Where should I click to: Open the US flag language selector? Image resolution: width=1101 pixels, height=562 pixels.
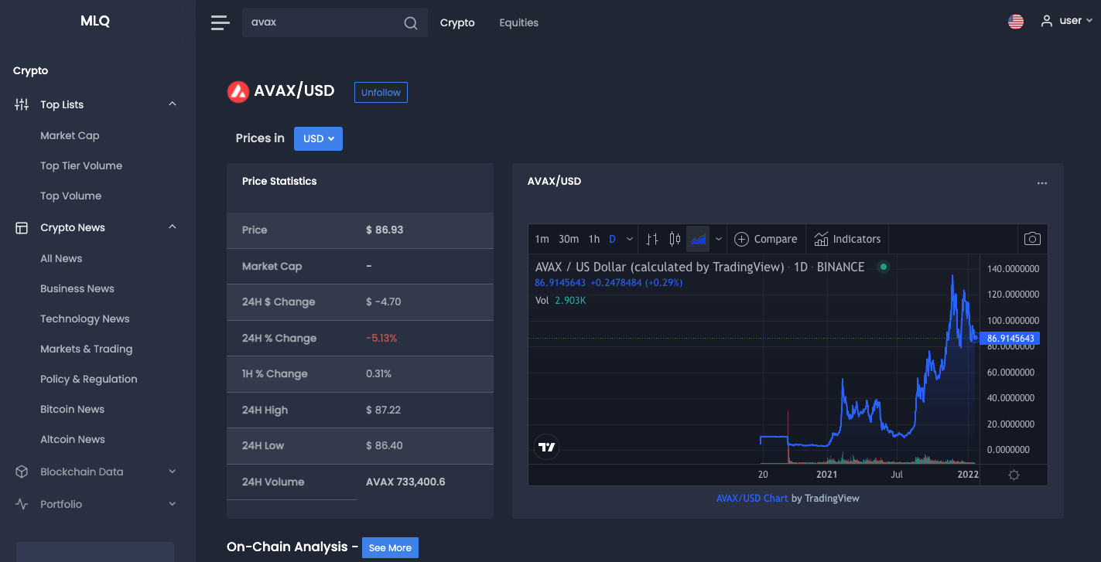click(1016, 22)
